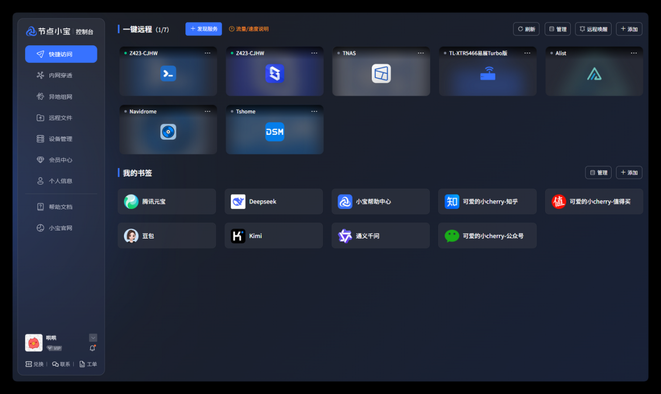The image size is (661, 394).
Task: Open the TNAS window icon
Action: pyautogui.click(x=381, y=74)
